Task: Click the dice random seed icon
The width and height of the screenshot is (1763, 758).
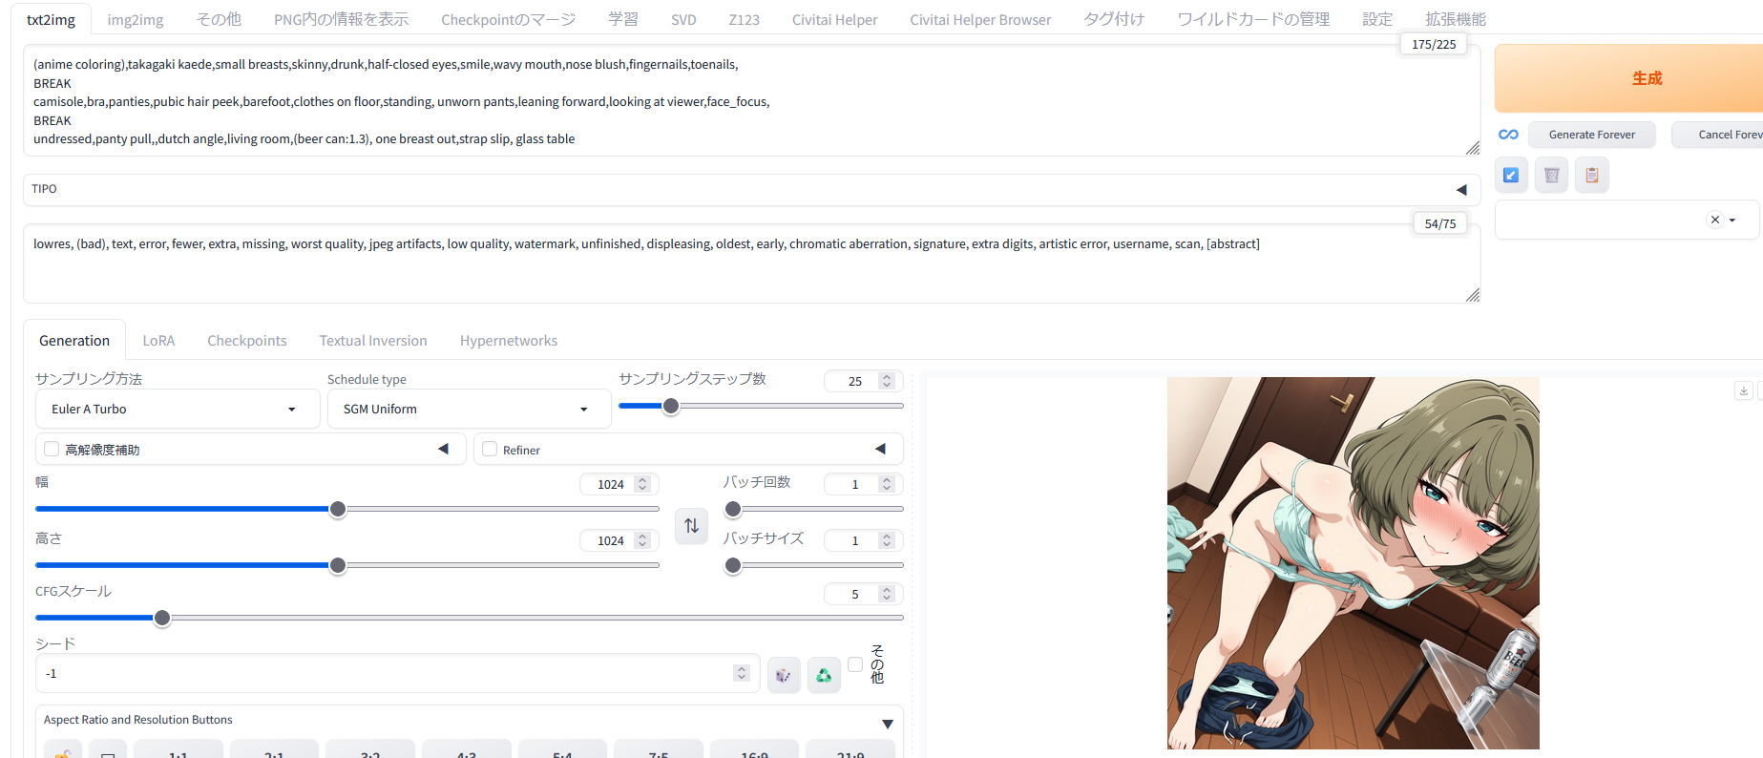Action: point(784,675)
